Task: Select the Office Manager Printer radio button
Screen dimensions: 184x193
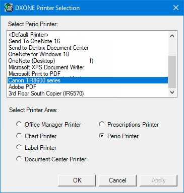Action: (19, 124)
